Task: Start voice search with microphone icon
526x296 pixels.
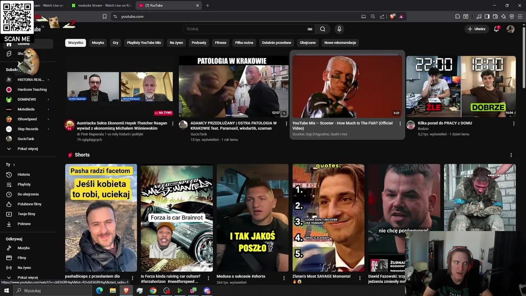Action: point(339,29)
